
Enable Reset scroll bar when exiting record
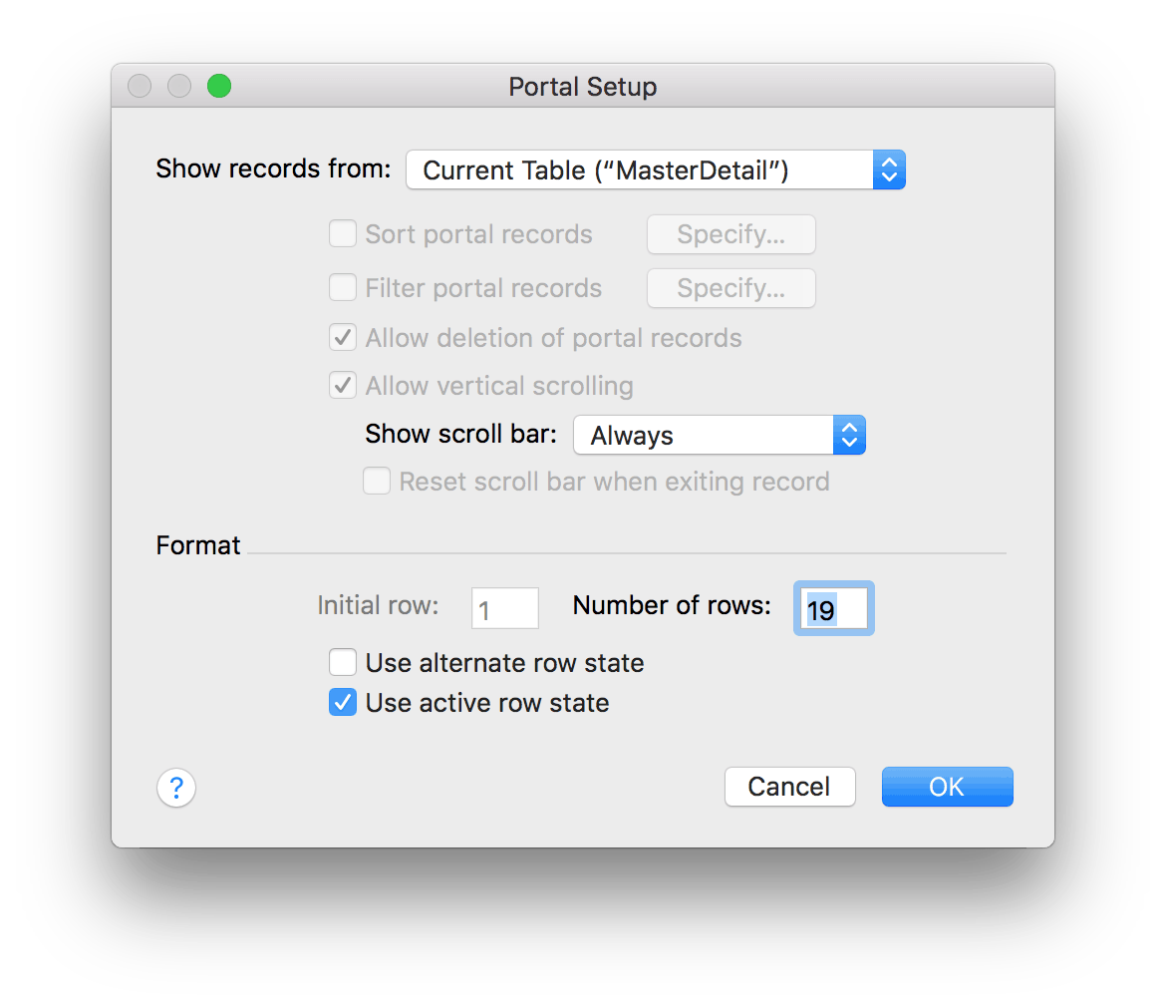[377, 481]
